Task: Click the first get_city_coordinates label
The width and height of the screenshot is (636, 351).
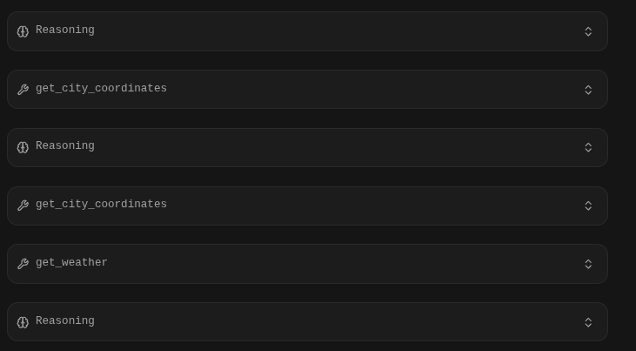Action: click(101, 89)
